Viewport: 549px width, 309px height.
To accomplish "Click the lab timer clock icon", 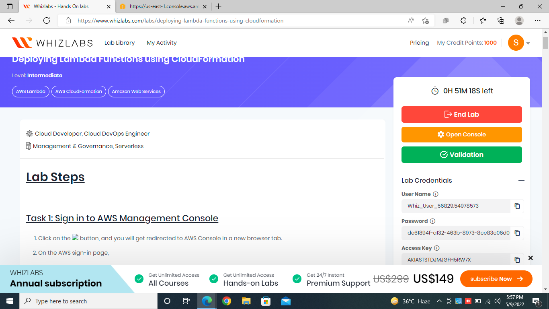I will click(435, 91).
